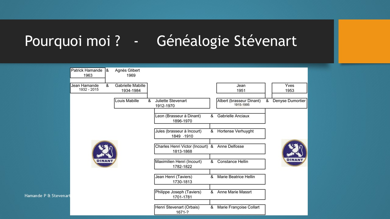Screen dimensions: 390x219
Task: Click the left Dinant lion logo
Action: (x=105, y=154)
